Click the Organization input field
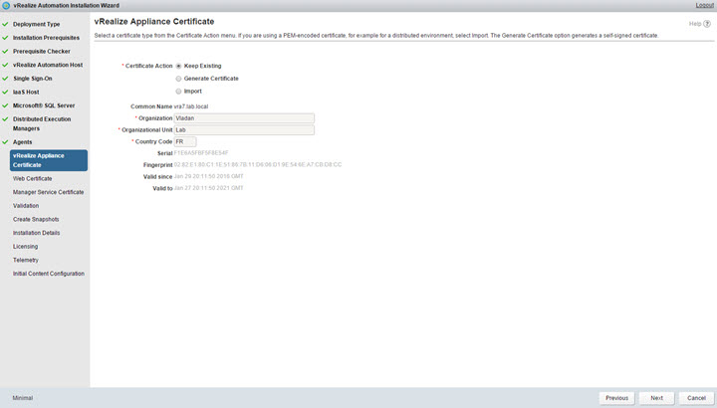The width and height of the screenshot is (717, 408). (x=244, y=118)
